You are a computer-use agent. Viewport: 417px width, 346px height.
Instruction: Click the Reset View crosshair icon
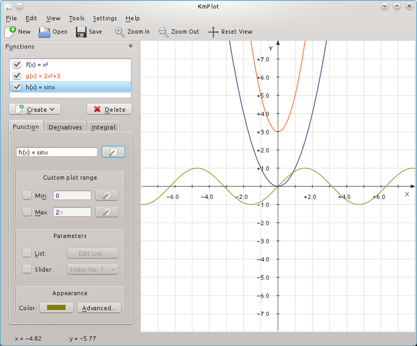pyautogui.click(x=213, y=32)
